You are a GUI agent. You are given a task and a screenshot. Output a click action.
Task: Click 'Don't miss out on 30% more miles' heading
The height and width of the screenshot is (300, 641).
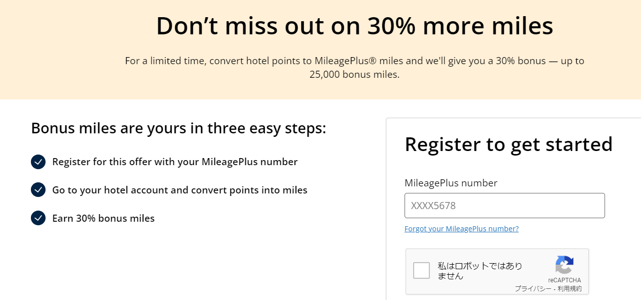point(354,26)
